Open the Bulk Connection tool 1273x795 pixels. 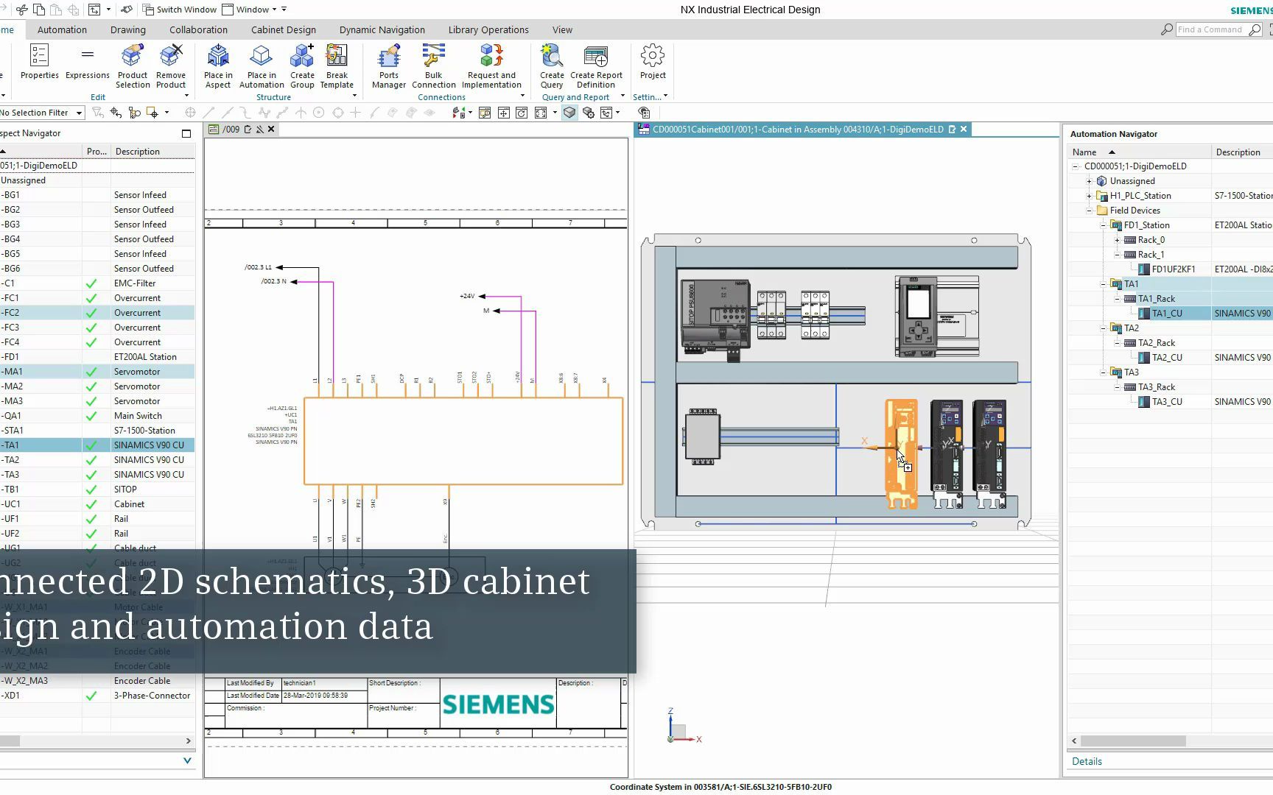(x=434, y=66)
